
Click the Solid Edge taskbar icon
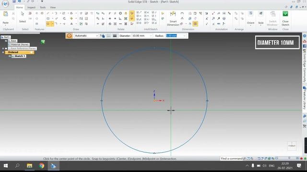pyautogui.click(x=53, y=166)
